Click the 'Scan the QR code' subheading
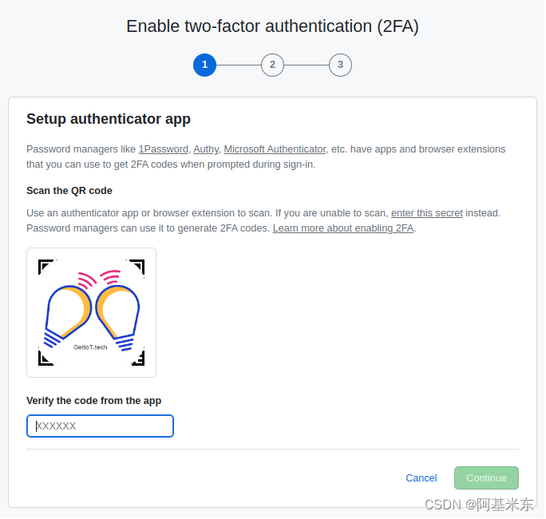Screen dimensions: 546x519 point(69,191)
